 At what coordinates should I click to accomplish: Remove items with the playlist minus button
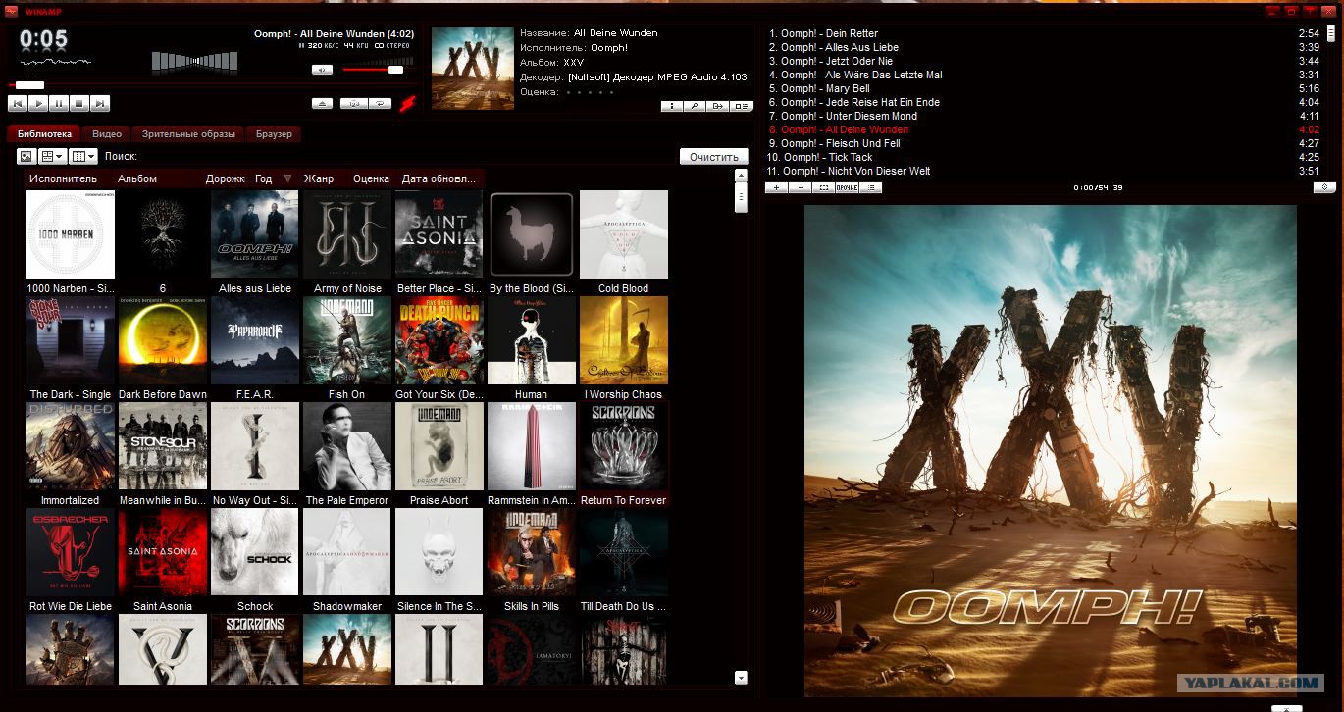click(801, 187)
